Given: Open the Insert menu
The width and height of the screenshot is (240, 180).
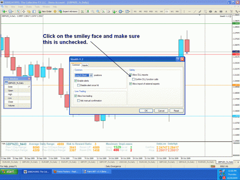Looking at the screenshot, I should (20, 7).
